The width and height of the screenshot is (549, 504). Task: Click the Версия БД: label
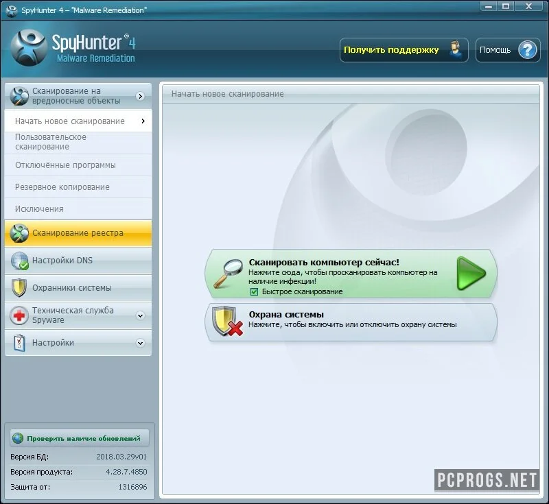[x=30, y=457]
